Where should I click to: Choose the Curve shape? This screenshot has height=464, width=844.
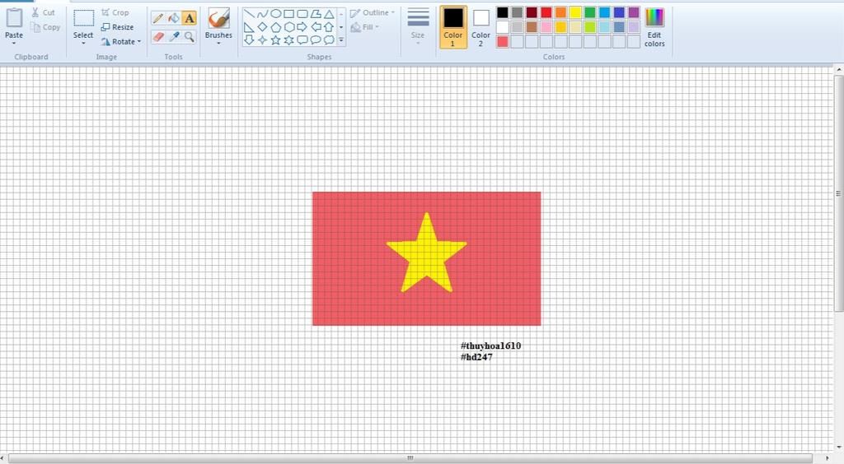click(x=262, y=13)
